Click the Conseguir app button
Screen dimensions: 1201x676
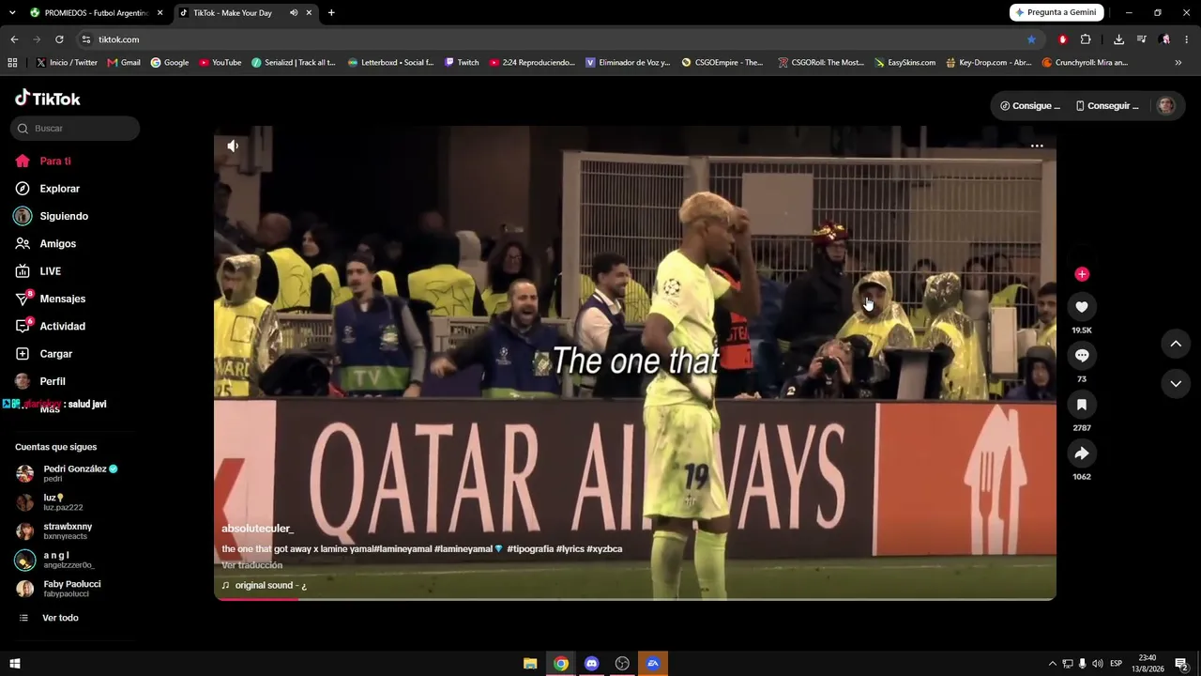(1107, 106)
